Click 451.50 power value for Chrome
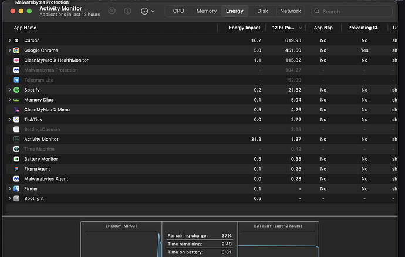 [293, 50]
